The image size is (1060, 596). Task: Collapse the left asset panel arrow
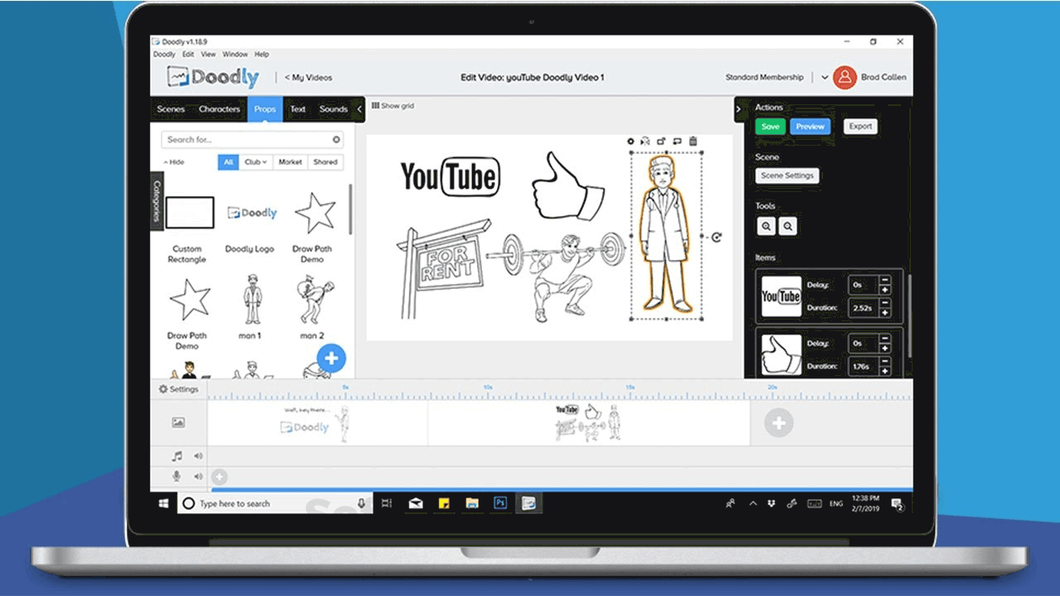[x=359, y=108]
